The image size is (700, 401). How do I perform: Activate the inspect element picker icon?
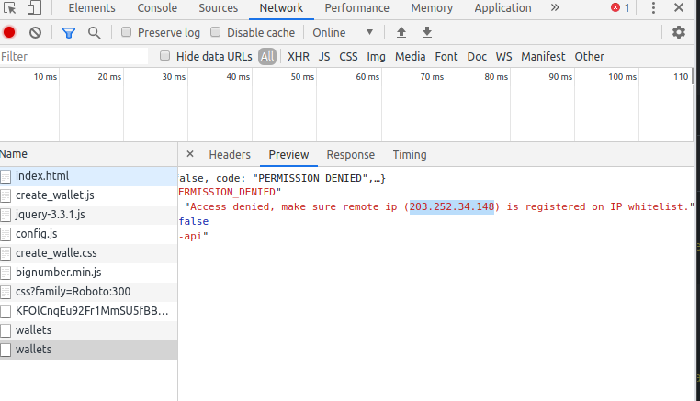(x=10, y=8)
